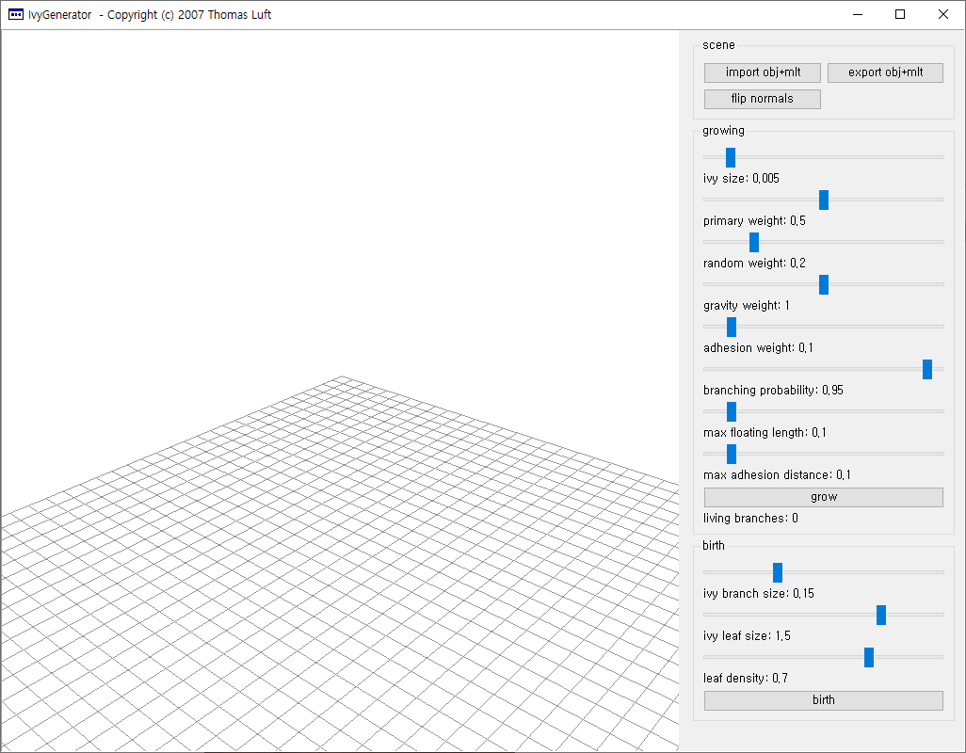The image size is (966, 753).
Task: Click the 'growing' group heading
Action: coord(723,131)
